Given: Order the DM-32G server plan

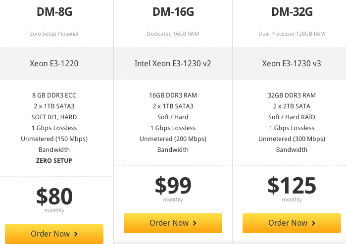Looking at the screenshot, I should point(292,223).
